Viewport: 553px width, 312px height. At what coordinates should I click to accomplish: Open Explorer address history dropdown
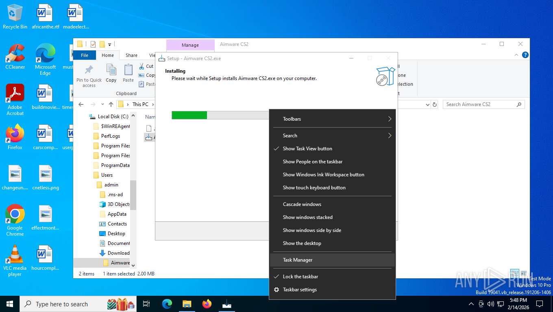(x=427, y=104)
